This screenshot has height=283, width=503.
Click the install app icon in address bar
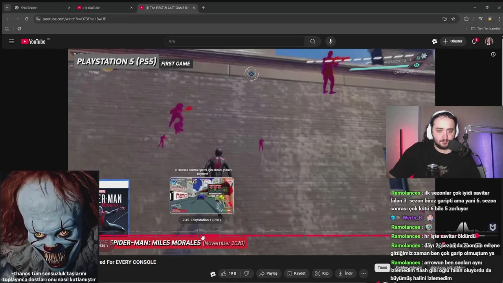coord(444,18)
